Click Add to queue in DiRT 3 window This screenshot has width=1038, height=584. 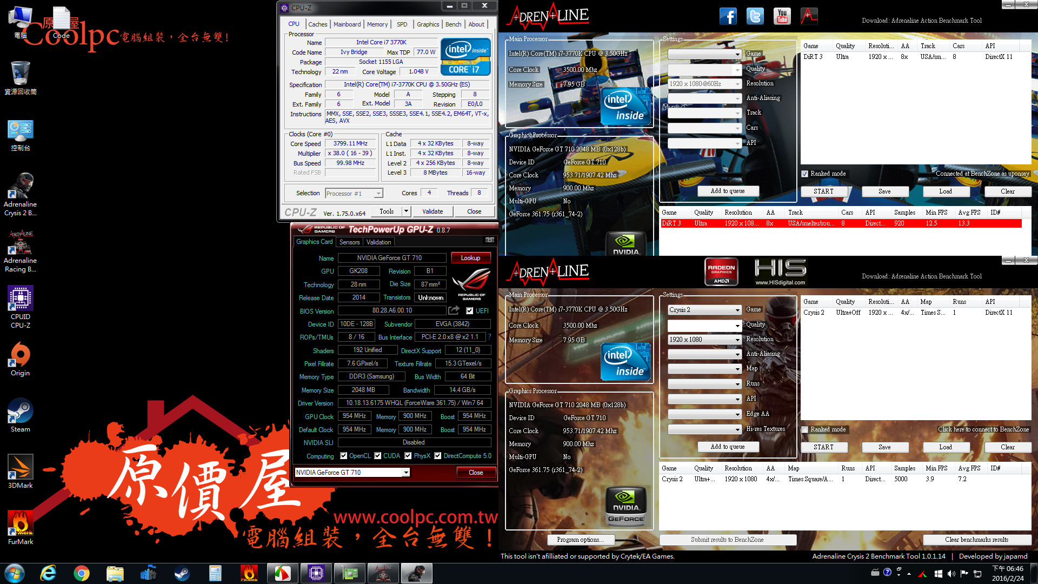[x=727, y=191]
